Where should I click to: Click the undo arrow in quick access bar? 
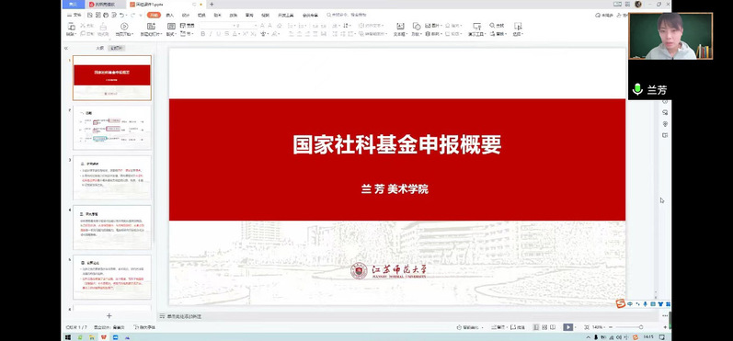[122, 16]
